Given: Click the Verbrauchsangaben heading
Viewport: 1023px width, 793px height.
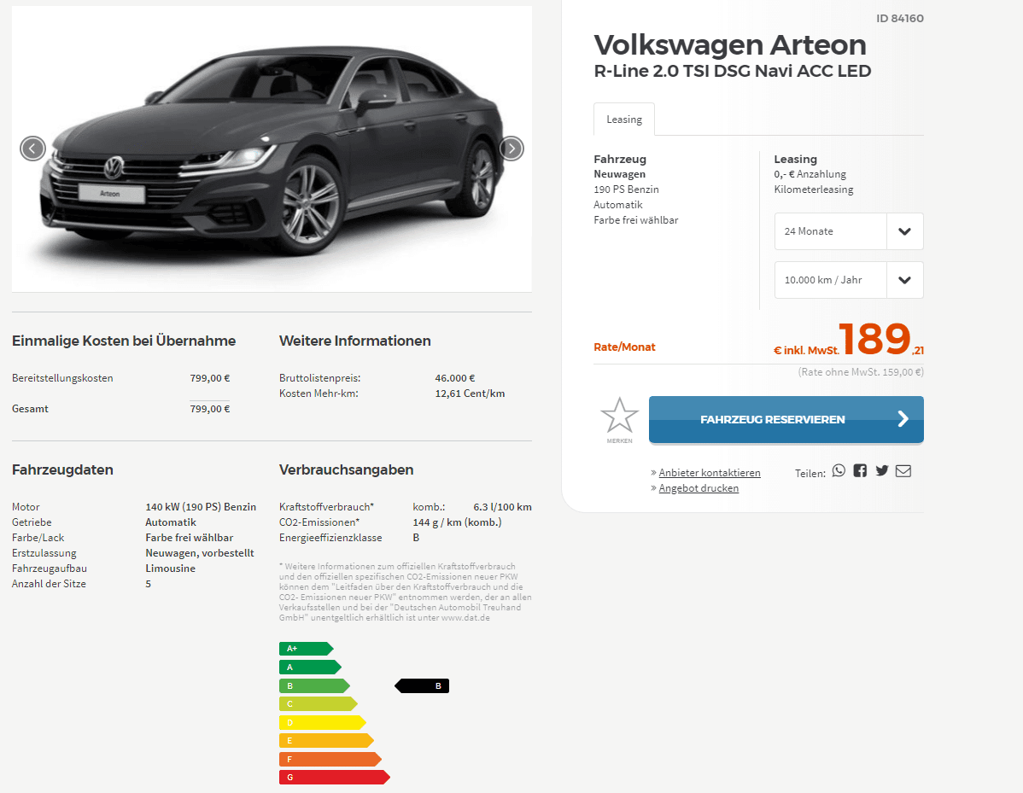Looking at the screenshot, I should pos(347,469).
